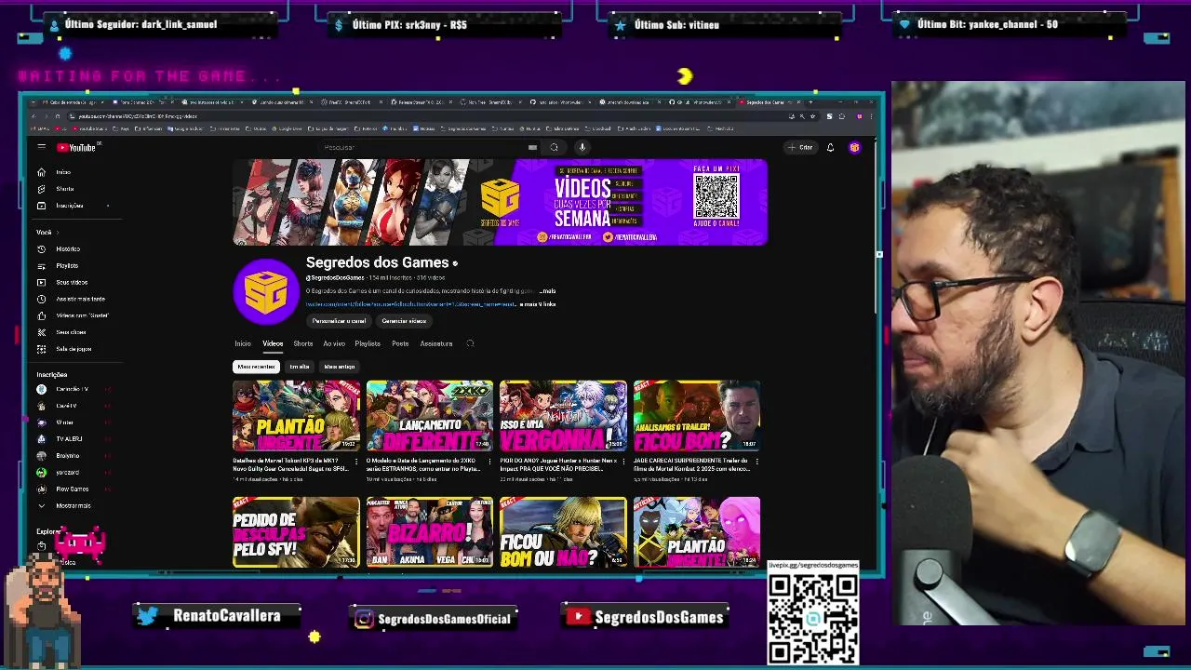The width and height of the screenshot is (1191, 670).
Task: Click Personalizar o canal button
Action: 339,321
